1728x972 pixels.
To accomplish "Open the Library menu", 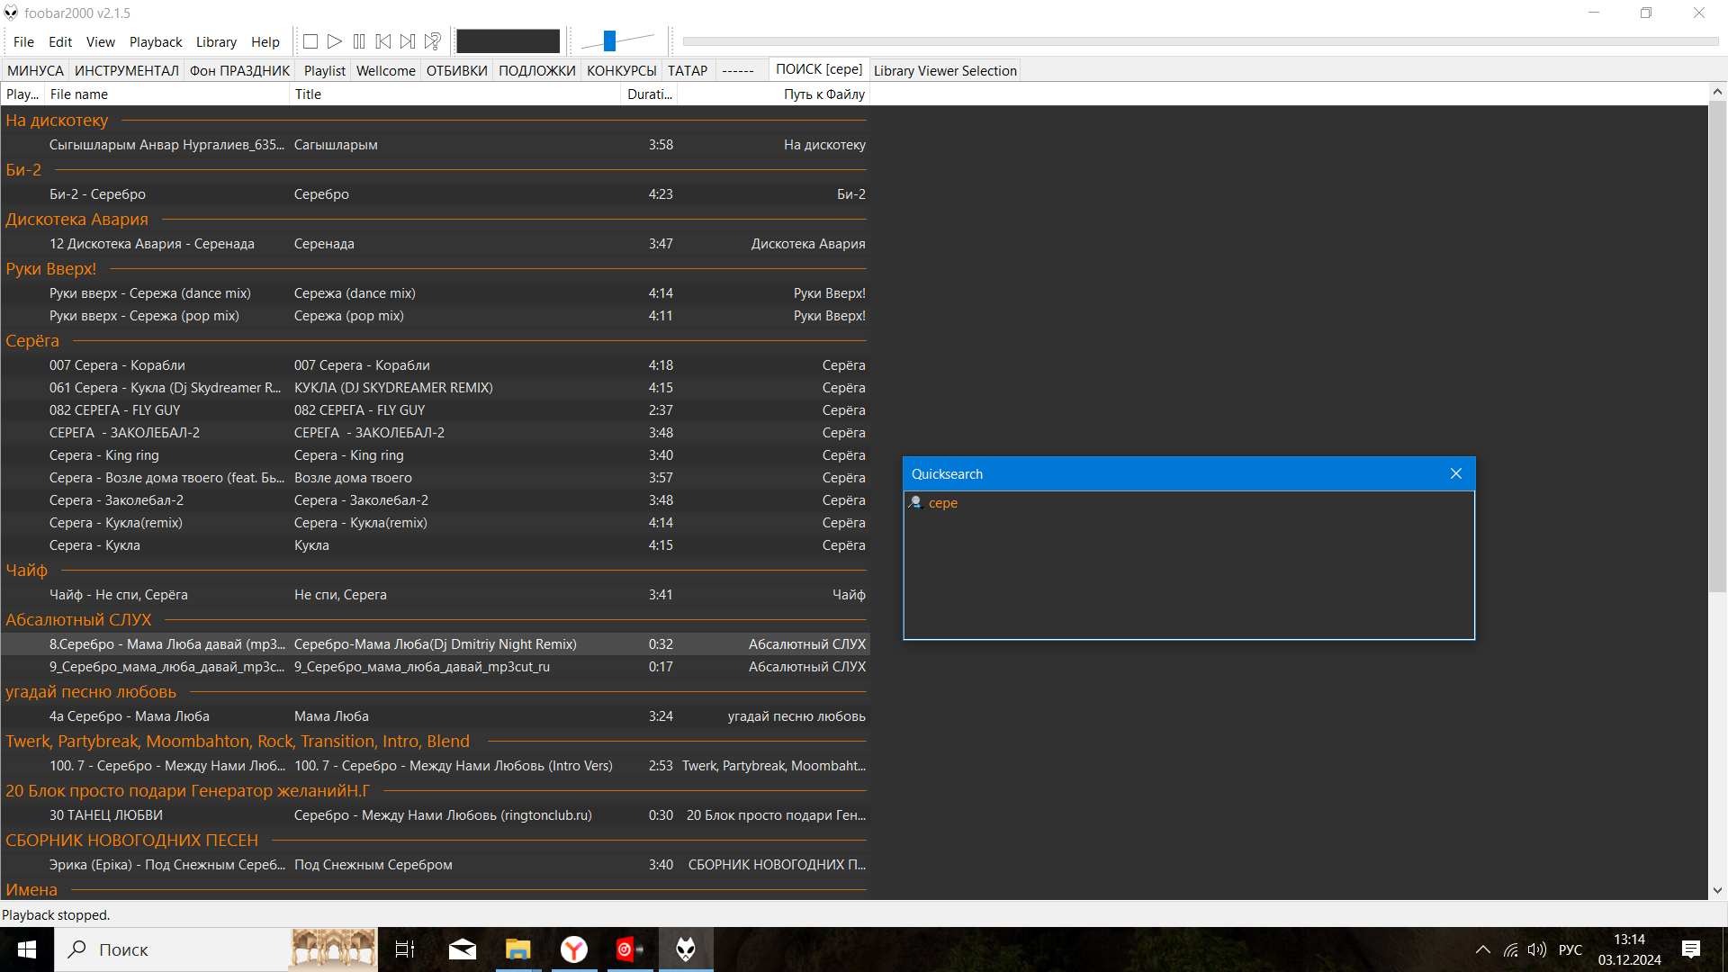I will [x=216, y=42].
